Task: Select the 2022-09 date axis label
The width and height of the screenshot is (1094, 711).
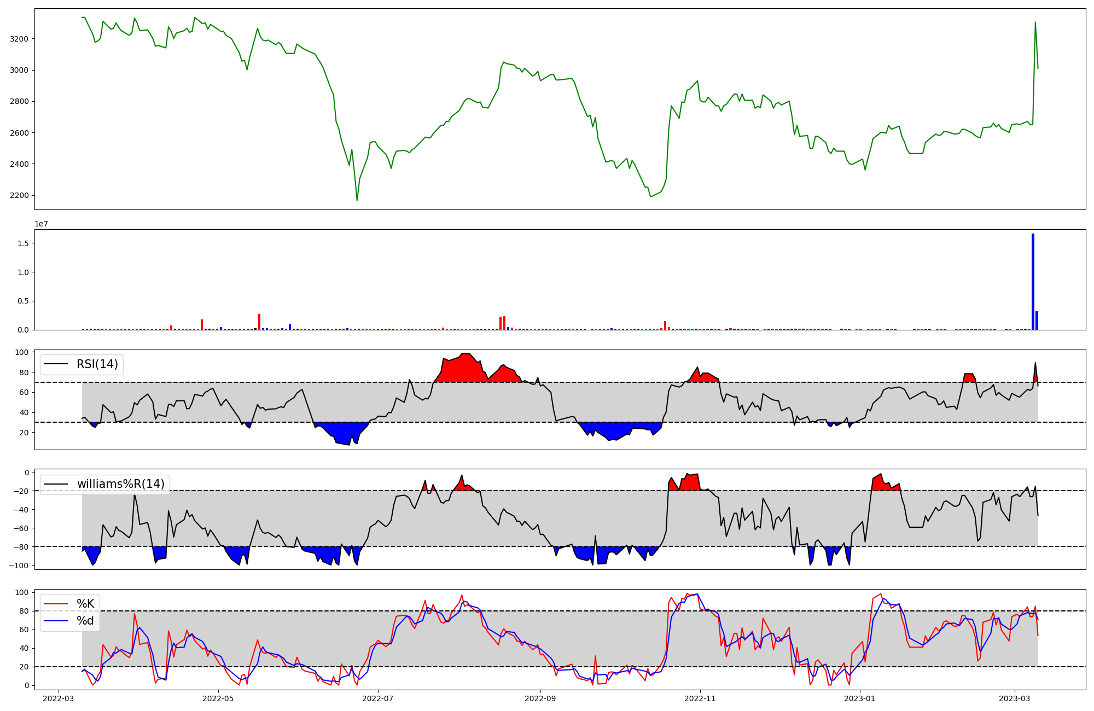Action: tap(540, 698)
